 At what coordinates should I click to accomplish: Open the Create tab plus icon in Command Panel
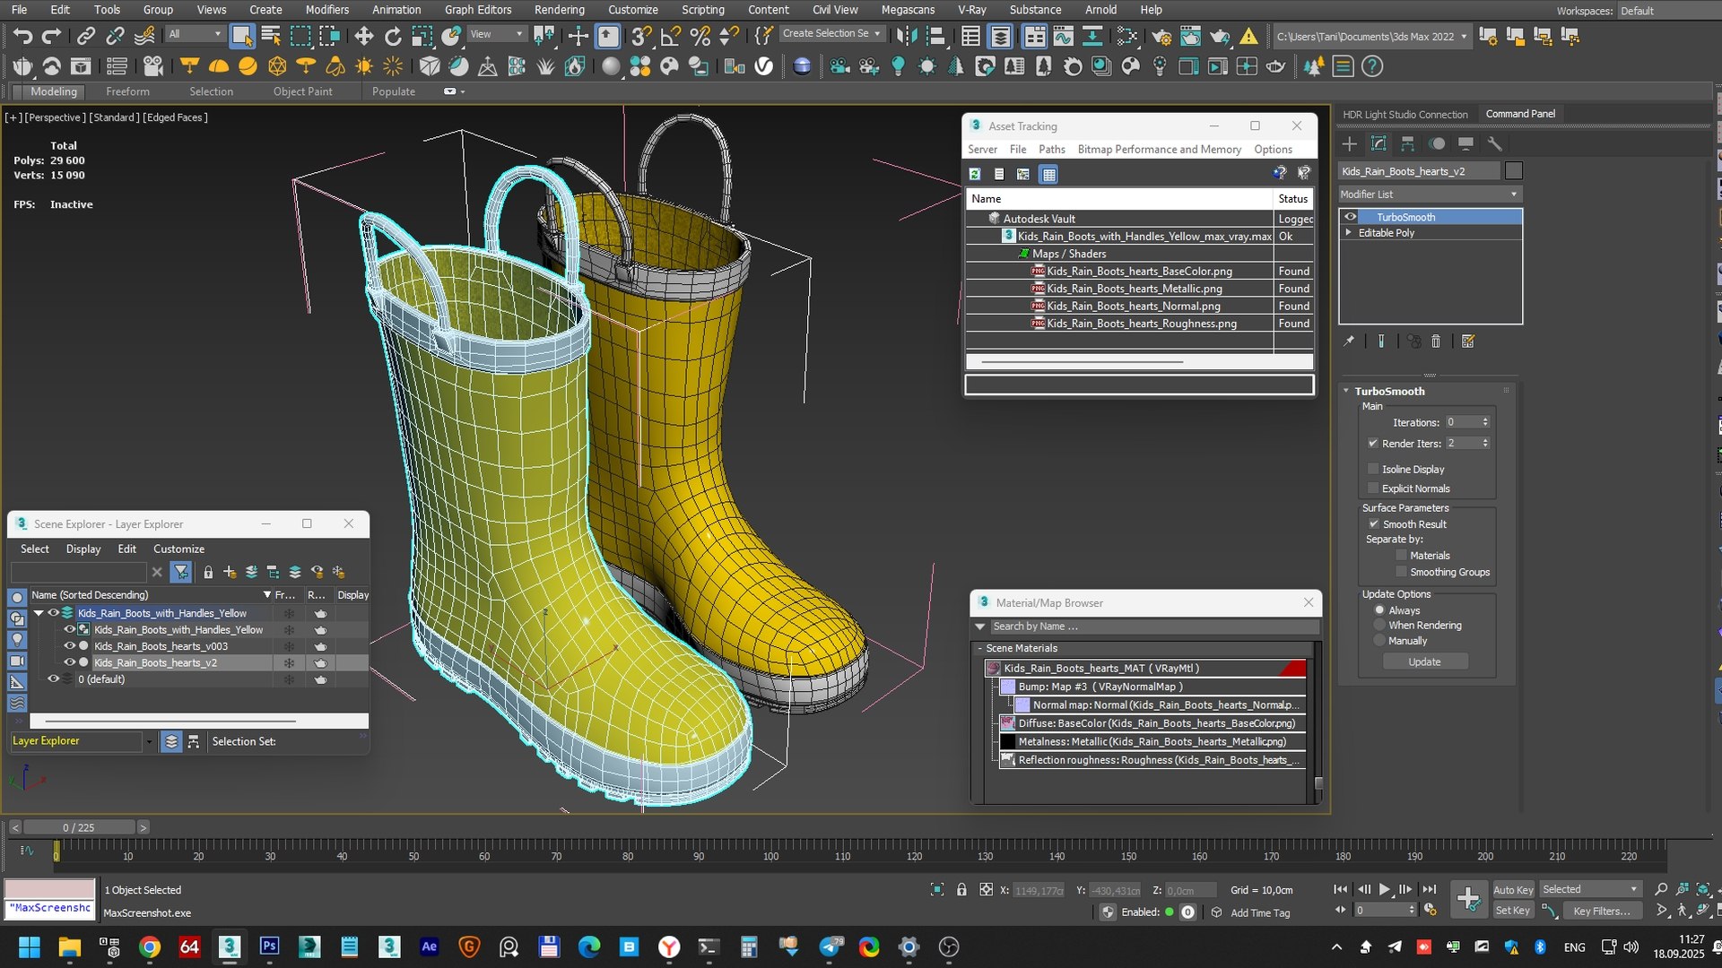coord(1349,143)
